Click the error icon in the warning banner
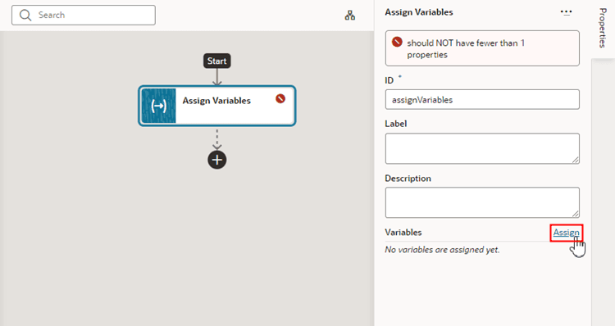615x326 pixels. [x=397, y=42]
